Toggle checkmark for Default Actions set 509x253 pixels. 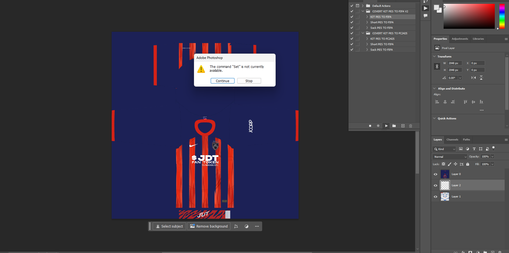coord(352,6)
